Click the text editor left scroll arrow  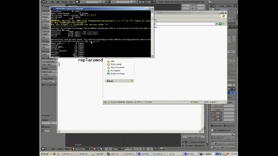(59, 131)
